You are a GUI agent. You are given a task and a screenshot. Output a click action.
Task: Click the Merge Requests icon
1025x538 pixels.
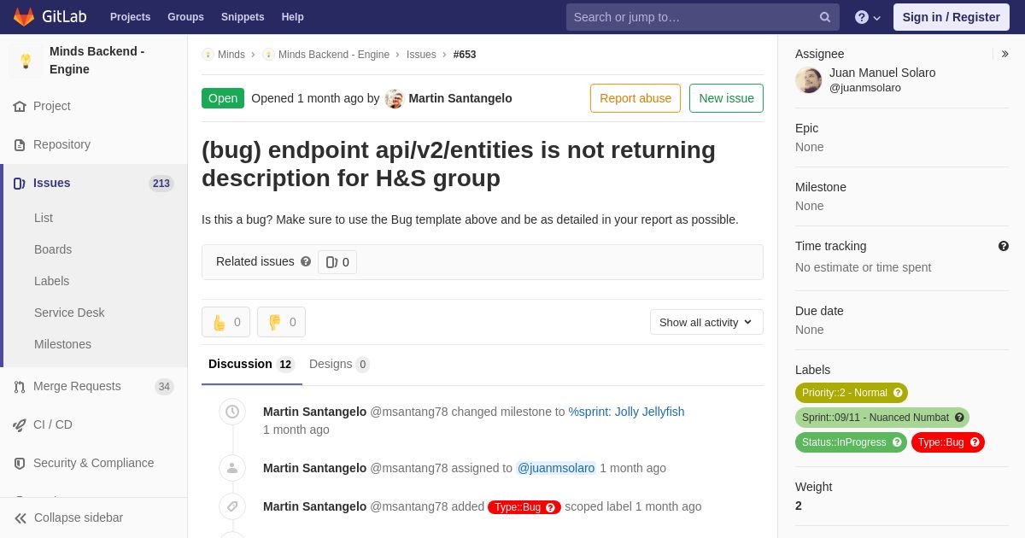tap(20, 387)
